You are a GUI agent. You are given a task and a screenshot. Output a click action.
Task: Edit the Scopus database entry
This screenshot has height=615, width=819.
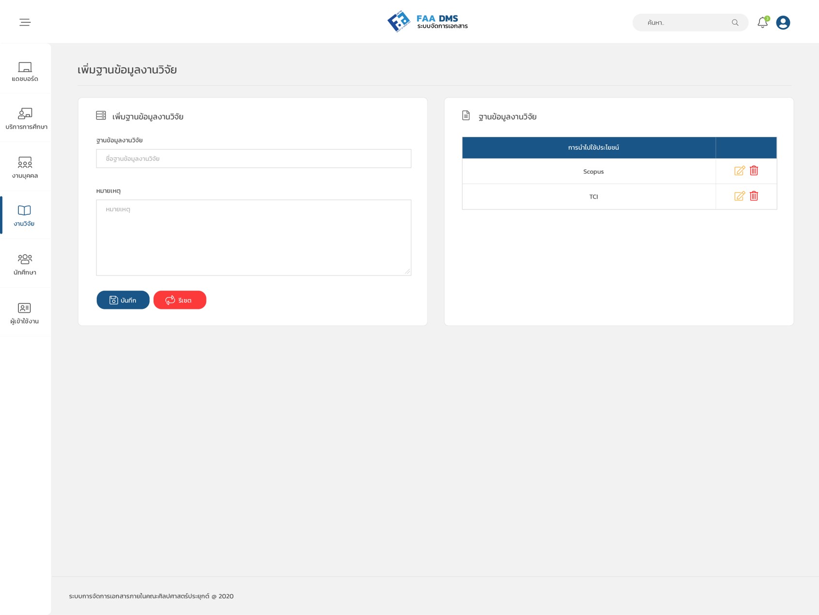click(739, 171)
